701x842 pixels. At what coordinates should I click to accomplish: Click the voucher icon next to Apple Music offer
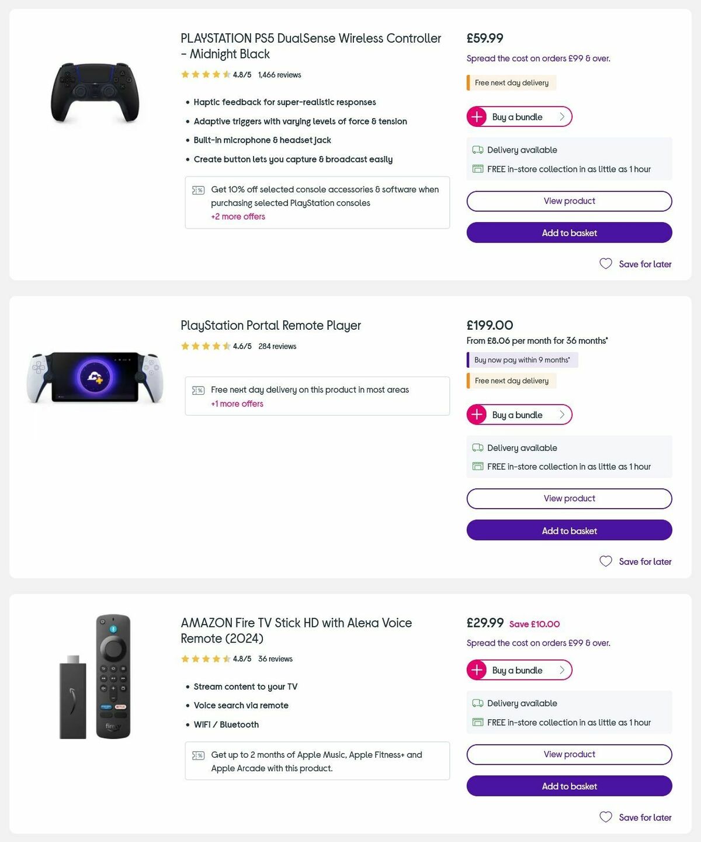coord(199,755)
